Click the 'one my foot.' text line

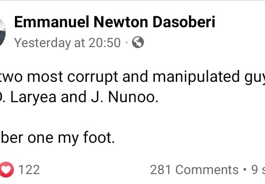pyautogui.click(x=58, y=138)
